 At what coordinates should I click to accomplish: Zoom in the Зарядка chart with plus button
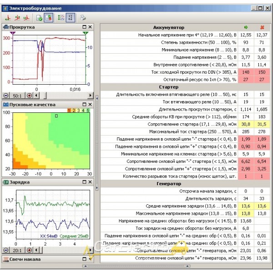[x=30, y=250]
